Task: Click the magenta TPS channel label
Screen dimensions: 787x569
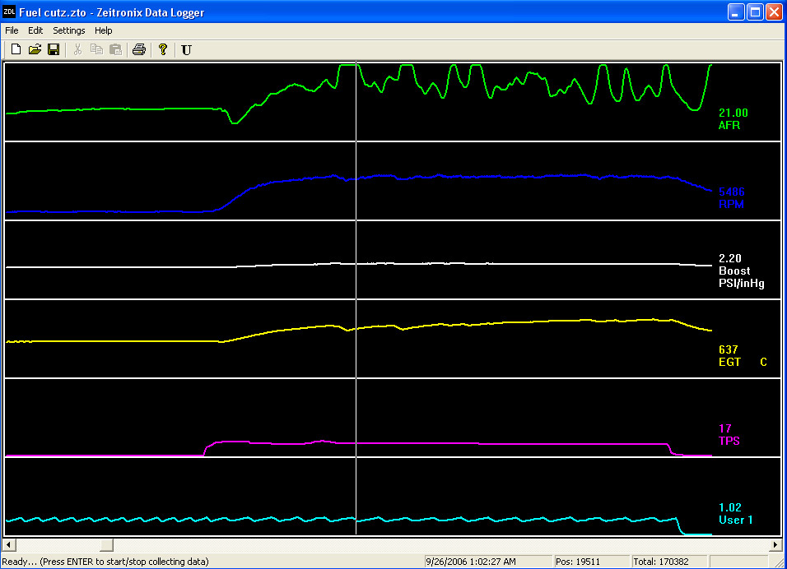Action: coord(729,441)
